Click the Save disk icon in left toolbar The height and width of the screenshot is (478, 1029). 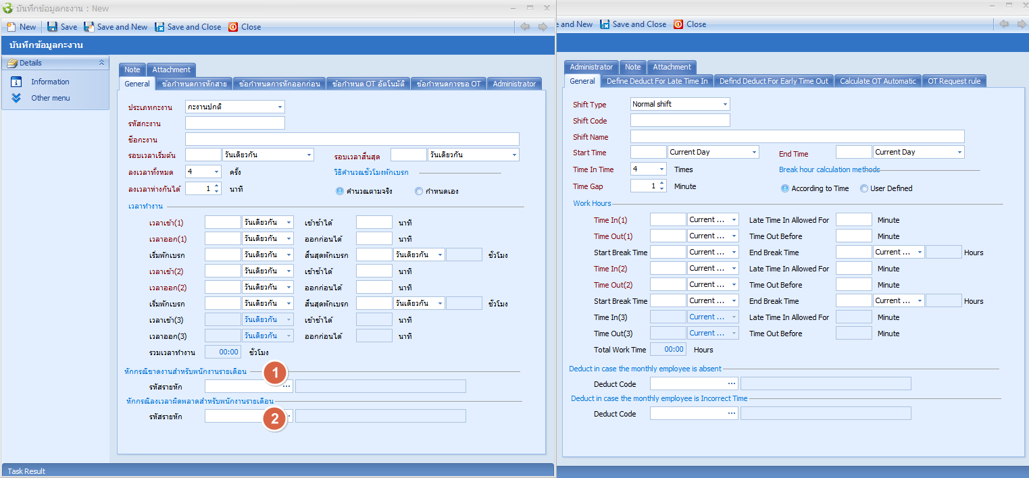click(52, 27)
